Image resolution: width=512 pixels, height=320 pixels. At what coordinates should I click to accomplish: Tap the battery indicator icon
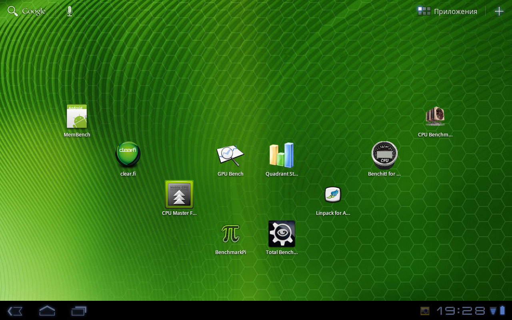pyautogui.click(x=502, y=311)
